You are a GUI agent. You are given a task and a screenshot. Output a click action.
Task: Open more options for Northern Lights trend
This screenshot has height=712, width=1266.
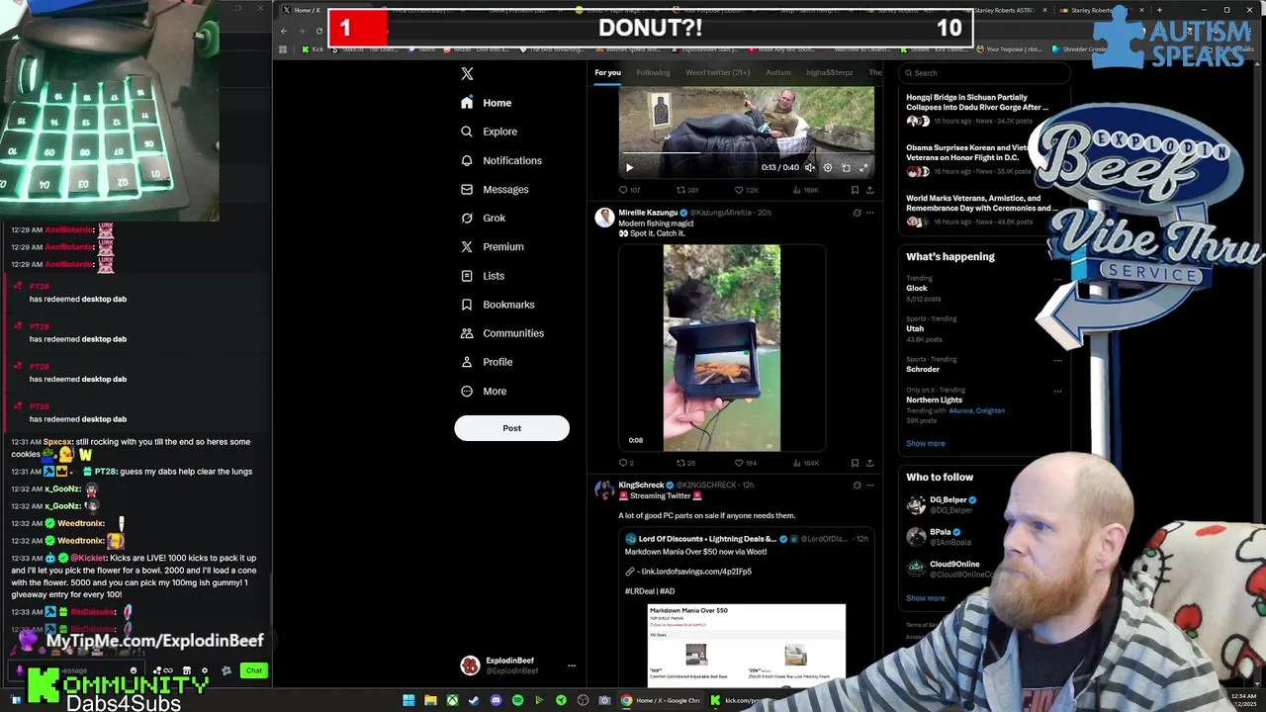pos(1057,392)
